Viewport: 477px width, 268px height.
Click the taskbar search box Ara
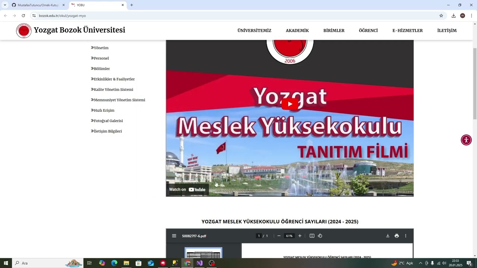point(48,263)
